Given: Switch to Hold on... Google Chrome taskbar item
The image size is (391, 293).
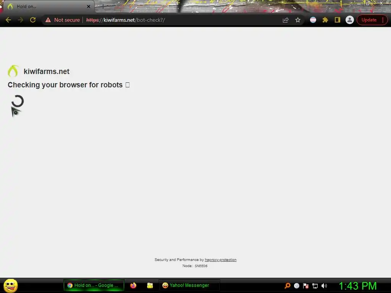Looking at the screenshot, I should tap(94, 285).
